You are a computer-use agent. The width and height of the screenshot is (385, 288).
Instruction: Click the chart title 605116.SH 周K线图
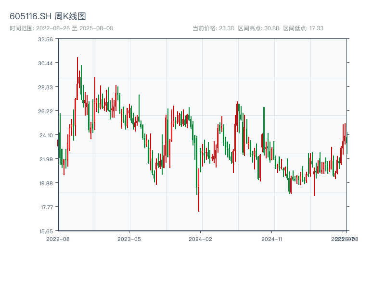pyautogui.click(x=48, y=17)
